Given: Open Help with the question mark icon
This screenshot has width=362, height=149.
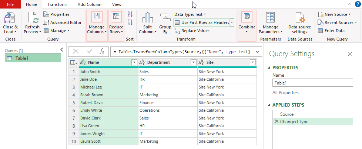Looking at the screenshot, I should pos(358,4).
